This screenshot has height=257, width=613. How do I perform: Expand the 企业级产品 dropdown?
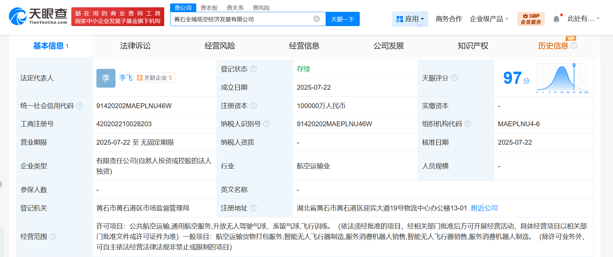[489, 19]
